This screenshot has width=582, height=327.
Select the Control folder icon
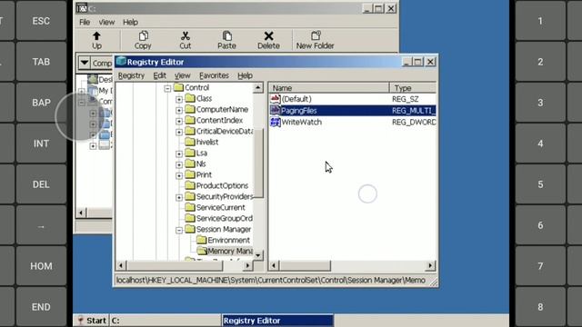point(178,87)
